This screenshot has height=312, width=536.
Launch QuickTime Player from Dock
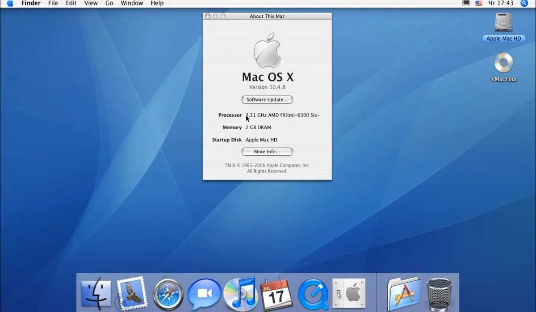tap(313, 295)
